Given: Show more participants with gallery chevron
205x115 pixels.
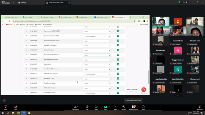Looking at the screenshot, I should pos(178,95).
